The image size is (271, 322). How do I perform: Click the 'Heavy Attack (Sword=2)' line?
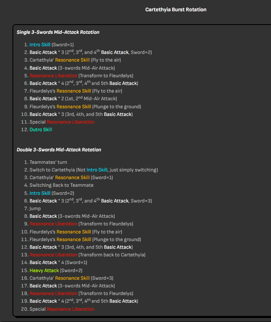[56, 270]
